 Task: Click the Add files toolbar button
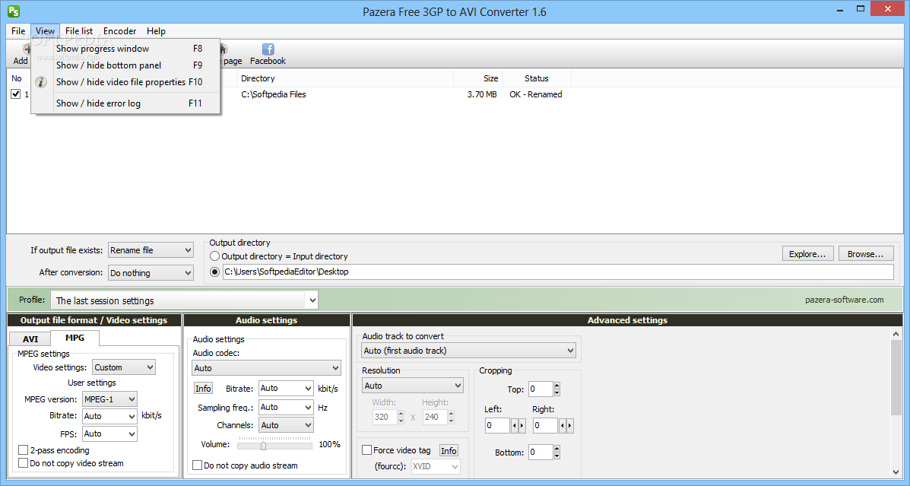point(21,55)
